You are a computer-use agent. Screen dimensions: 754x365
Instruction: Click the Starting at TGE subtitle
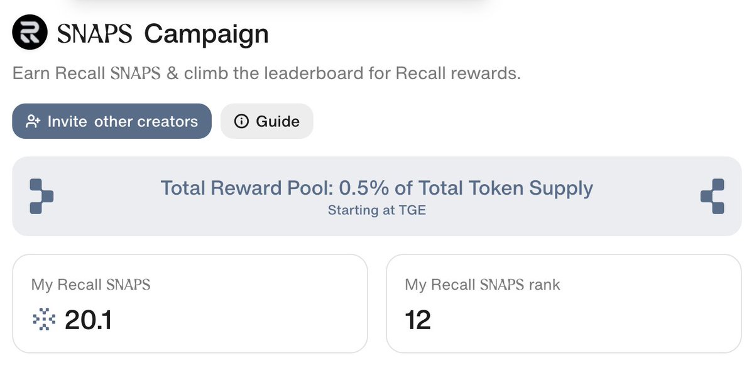[377, 210]
